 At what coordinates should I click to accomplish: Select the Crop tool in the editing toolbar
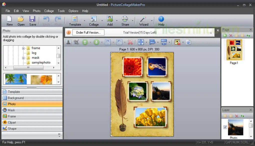(x=76, y=42)
